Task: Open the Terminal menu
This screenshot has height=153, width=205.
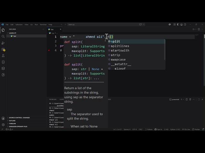Action: coord(43,25)
